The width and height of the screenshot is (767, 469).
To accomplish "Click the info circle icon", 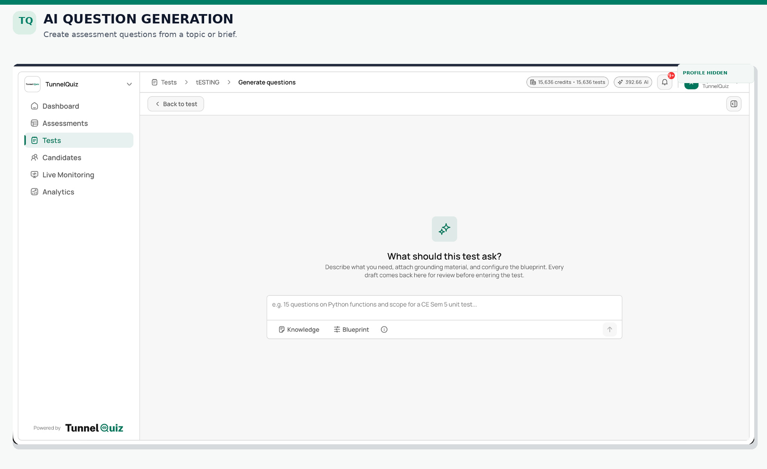I will tap(384, 329).
